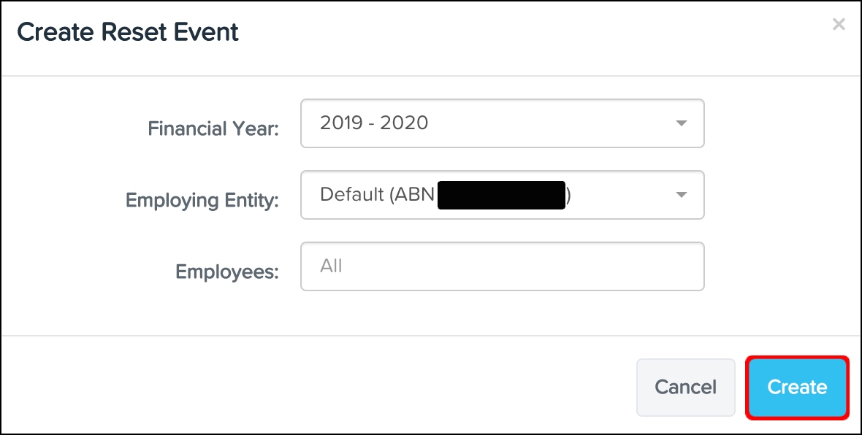Open the Financial Year dropdown
Image resolution: width=862 pixels, height=435 pixels.
[501, 123]
